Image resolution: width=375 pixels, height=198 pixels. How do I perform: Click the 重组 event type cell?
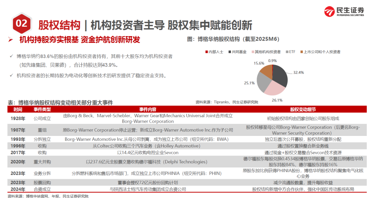(x=42, y=130)
